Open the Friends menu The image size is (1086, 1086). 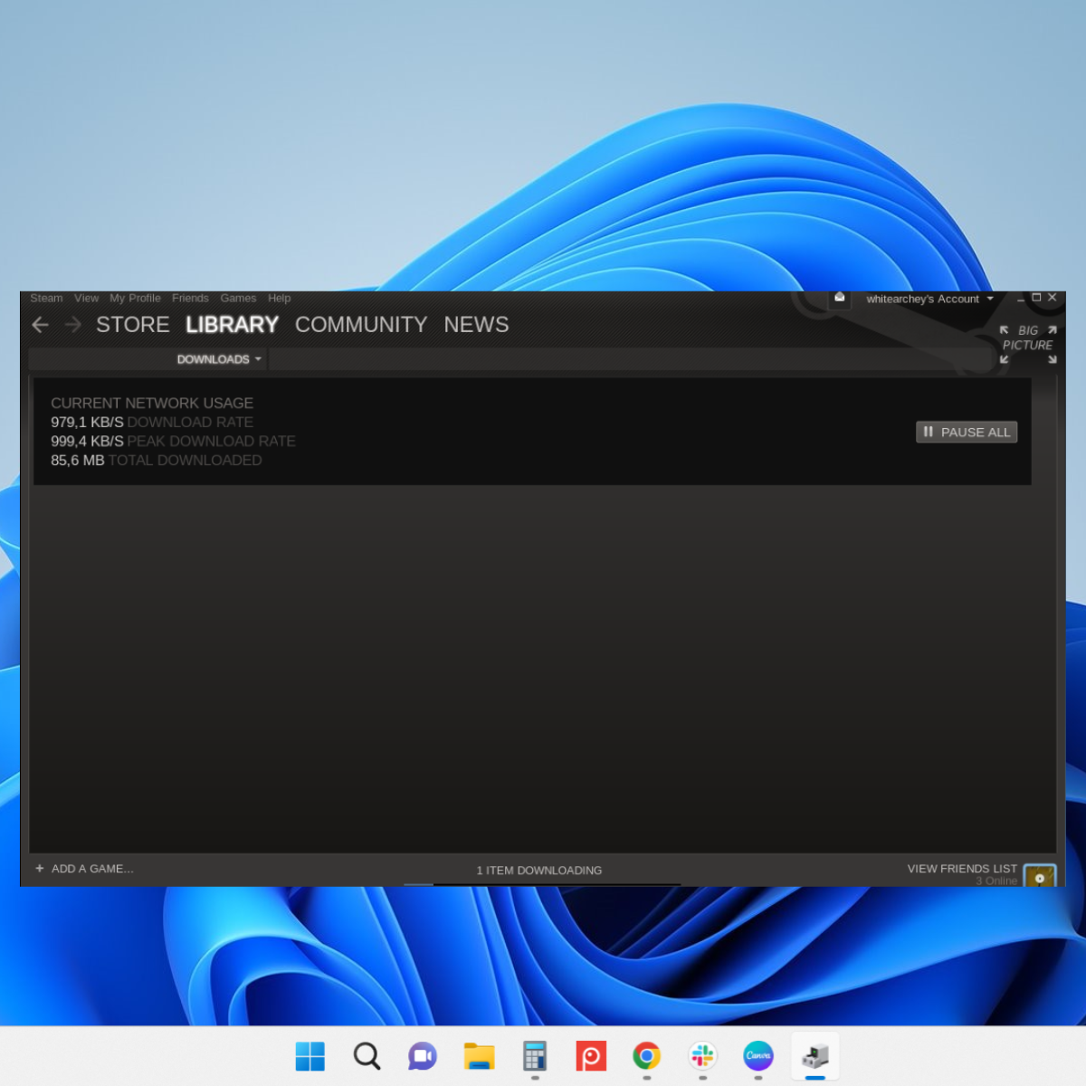190,298
